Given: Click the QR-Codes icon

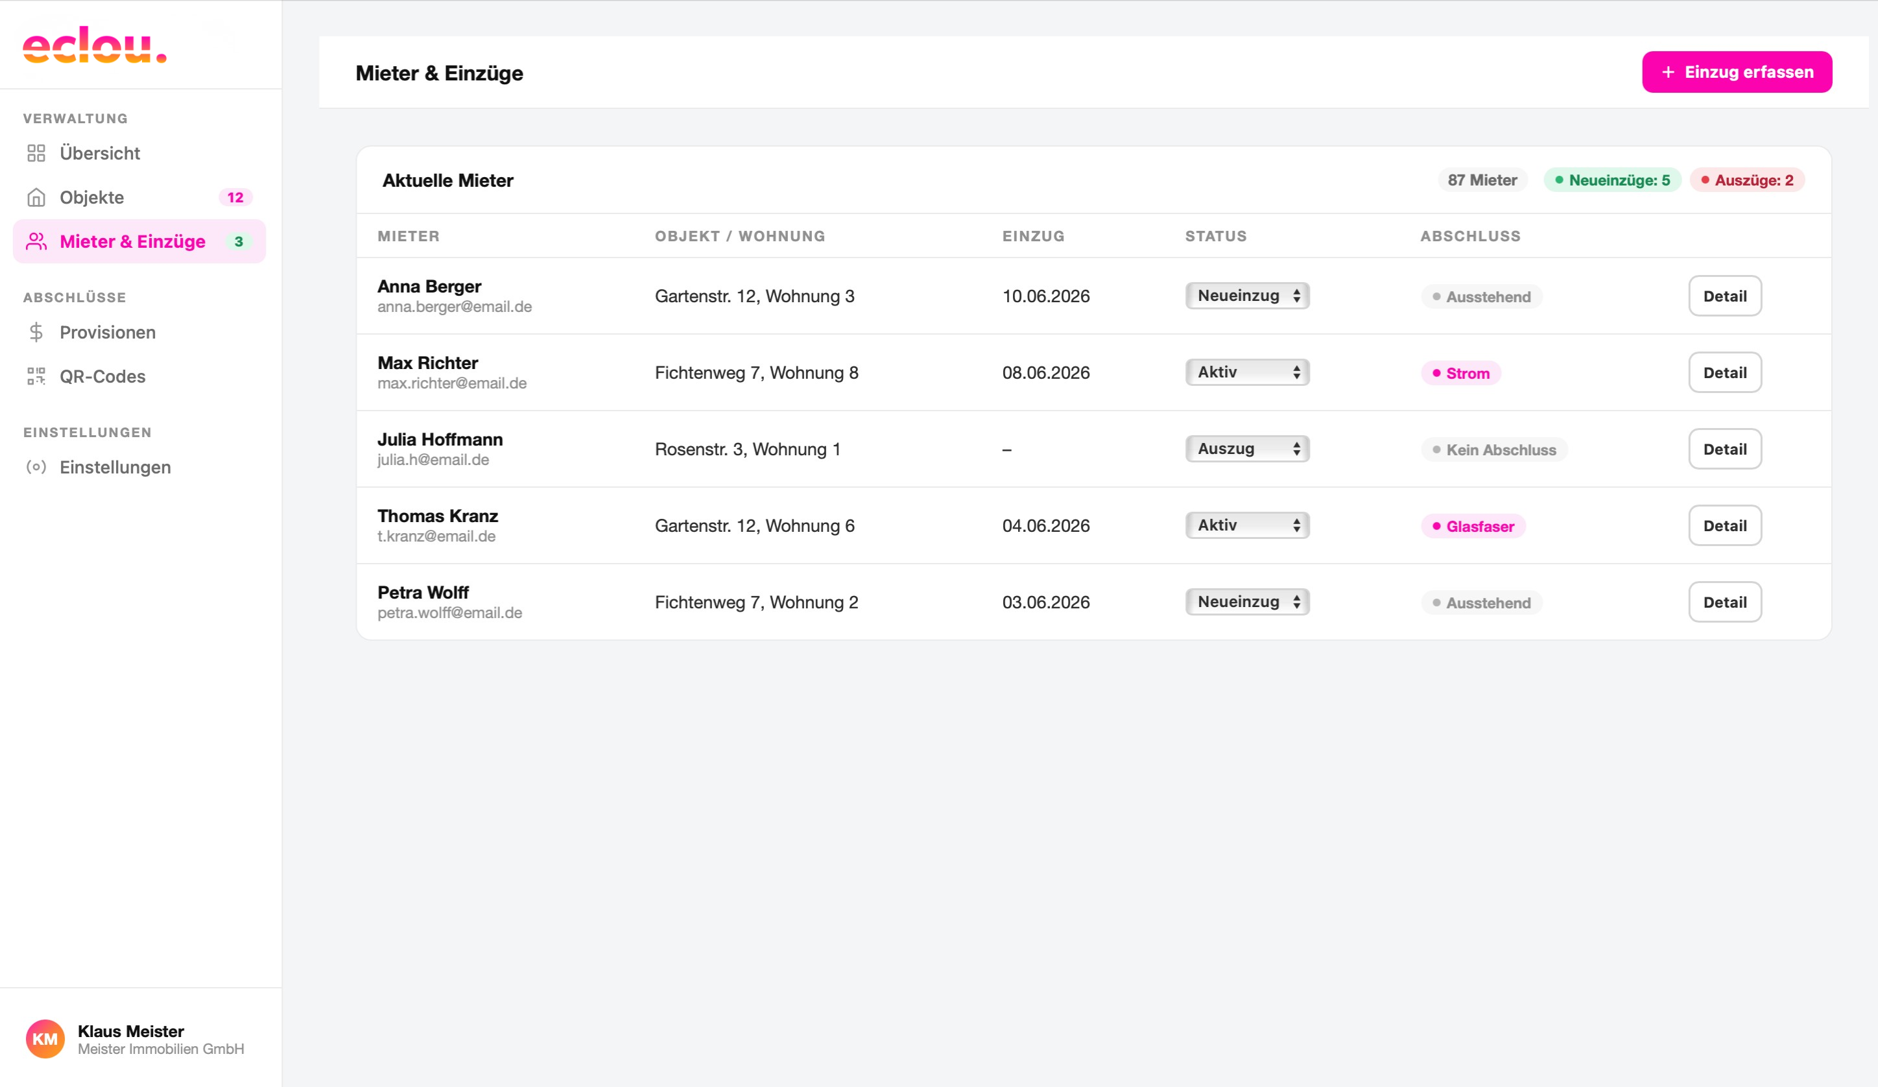Looking at the screenshot, I should click(x=36, y=376).
